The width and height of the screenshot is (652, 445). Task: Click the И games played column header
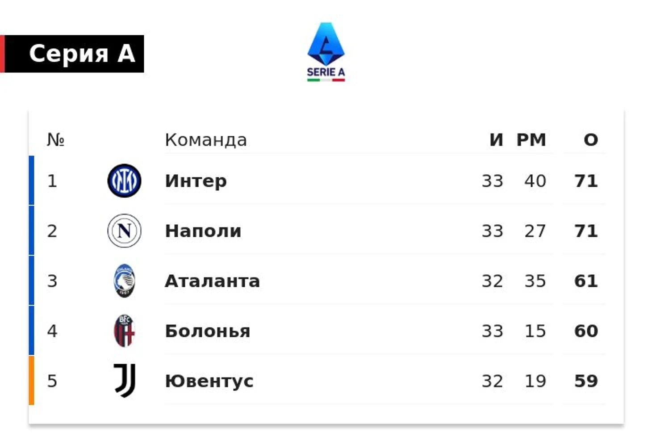click(x=496, y=140)
